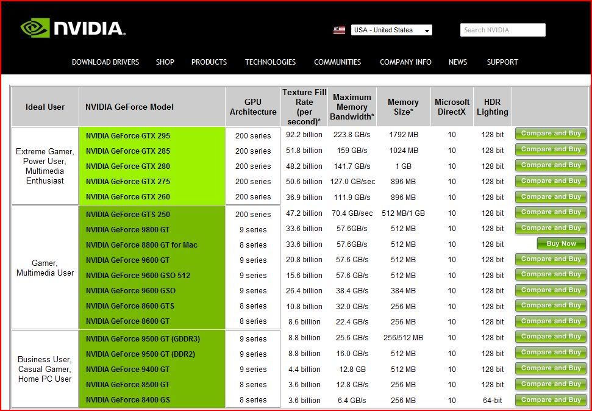The height and width of the screenshot is (411, 592).
Task: Click Compare and Buy for GeForce GTX 295
Action: (x=551, y=134)
